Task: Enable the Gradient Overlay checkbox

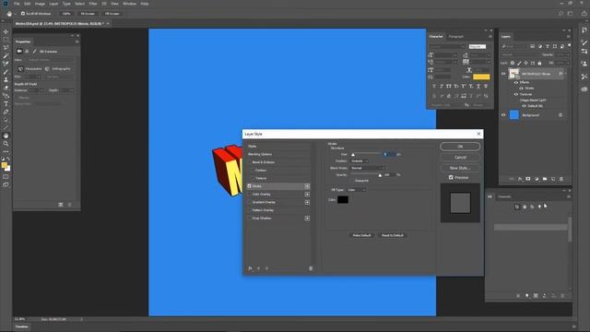Action: pos(249,202)
